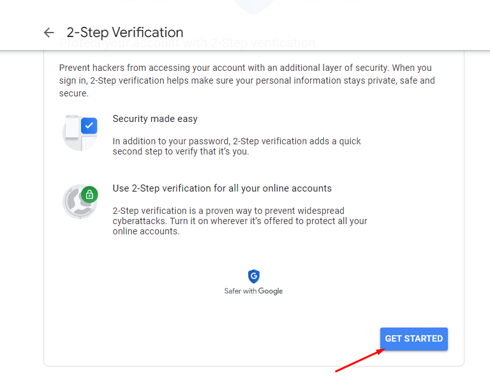Screen dimensions: 490x378
Task: Click the online accounts text line
Action: tap(146, 231)
